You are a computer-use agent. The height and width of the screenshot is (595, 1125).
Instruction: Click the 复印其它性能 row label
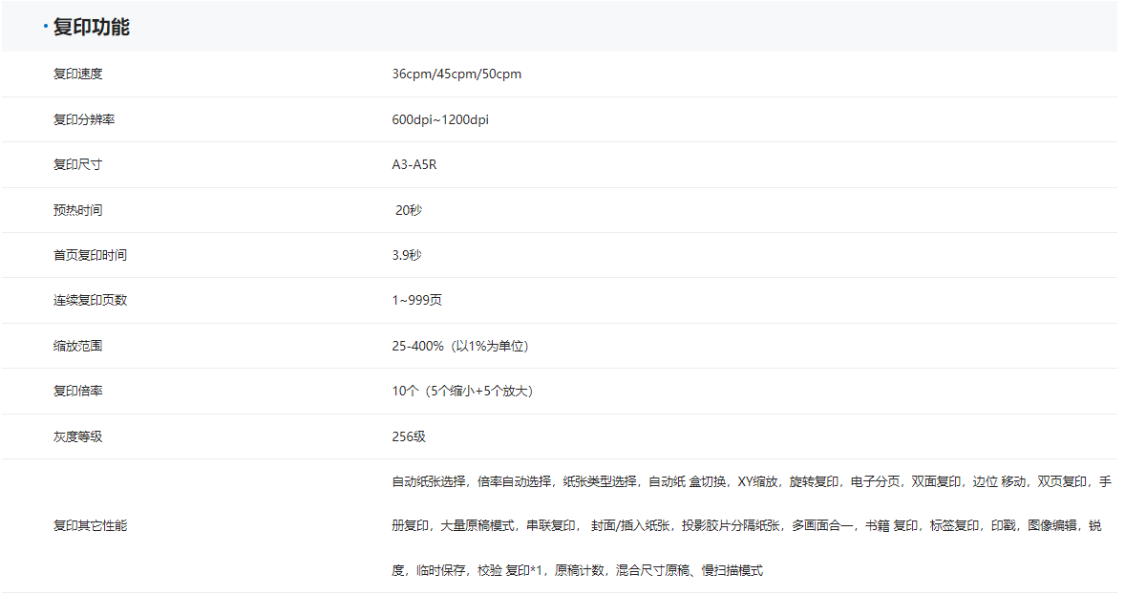[90, 525]
